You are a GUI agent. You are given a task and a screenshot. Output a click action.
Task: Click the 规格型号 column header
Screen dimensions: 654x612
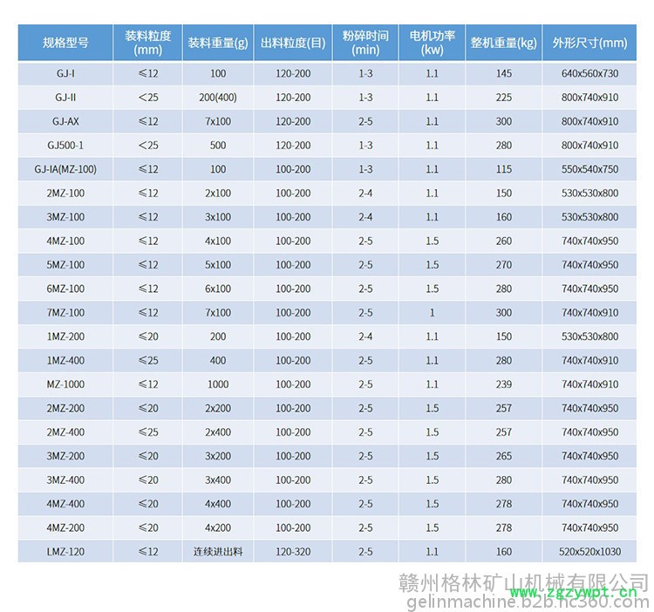(x=65, y=43)
